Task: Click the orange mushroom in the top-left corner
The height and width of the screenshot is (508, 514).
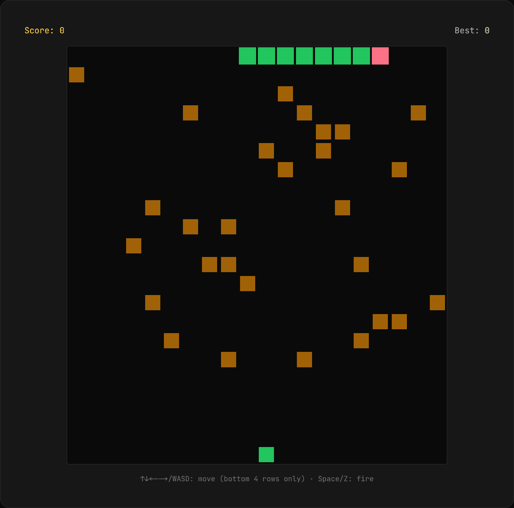Action: (x=76, y=75)
